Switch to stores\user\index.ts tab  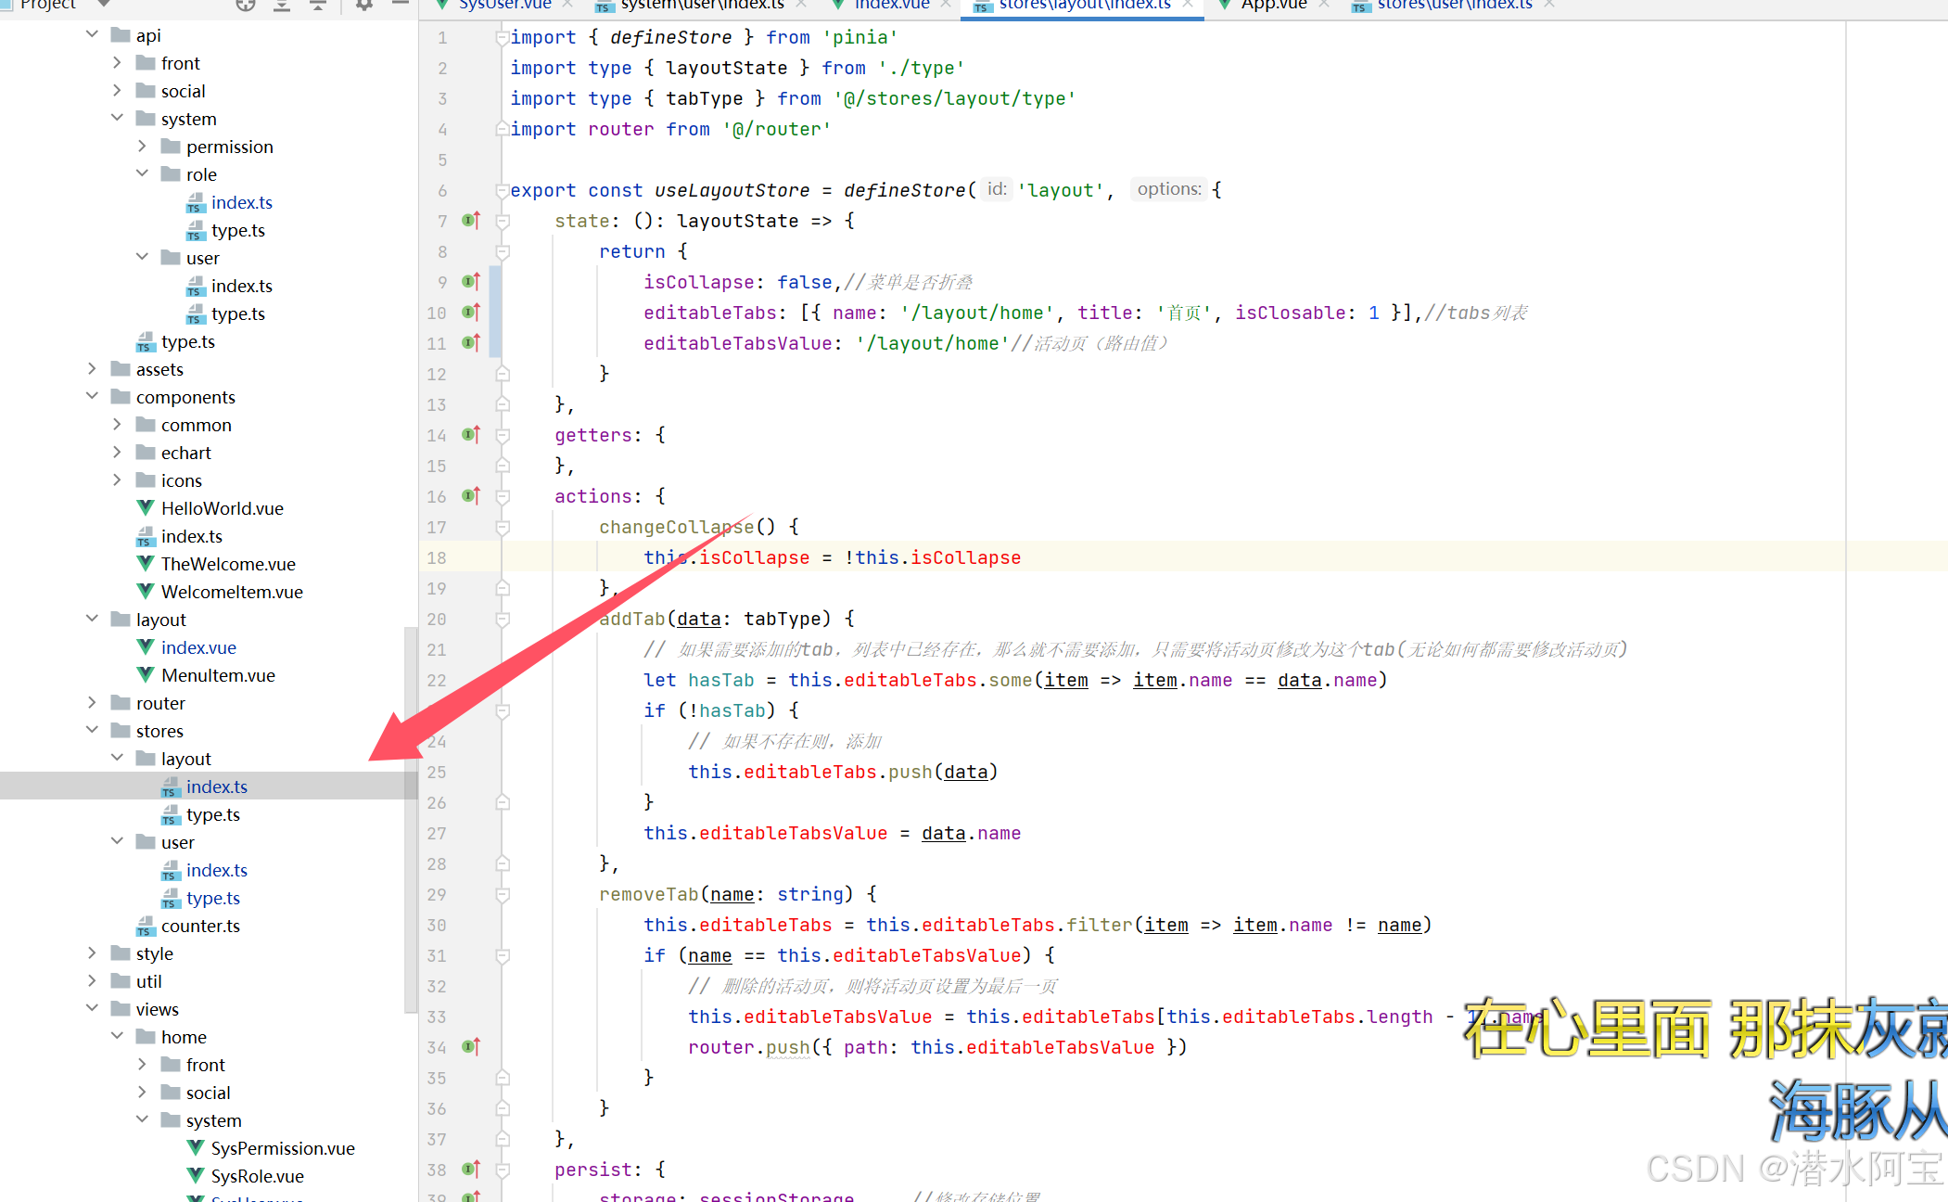[1453, 6]
